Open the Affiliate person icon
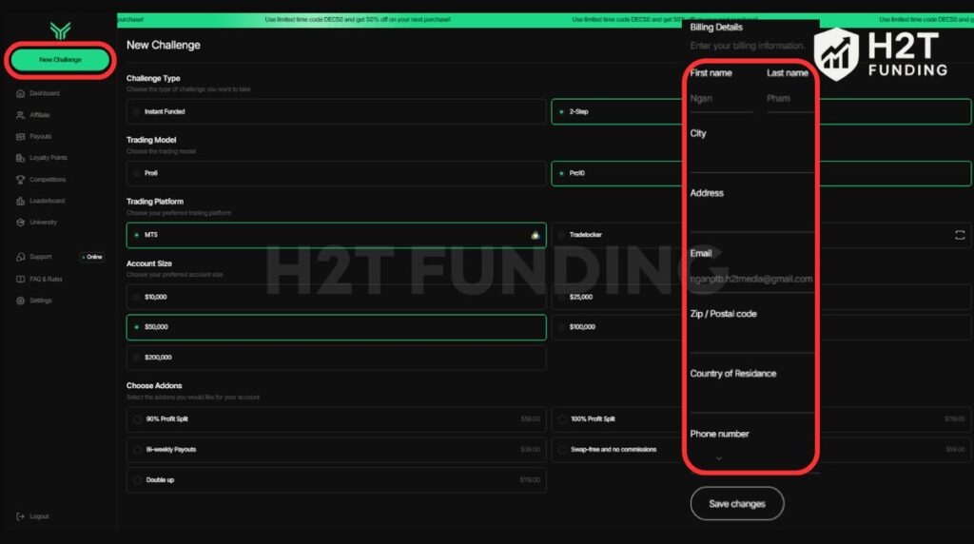 click(x=21, y=115)
